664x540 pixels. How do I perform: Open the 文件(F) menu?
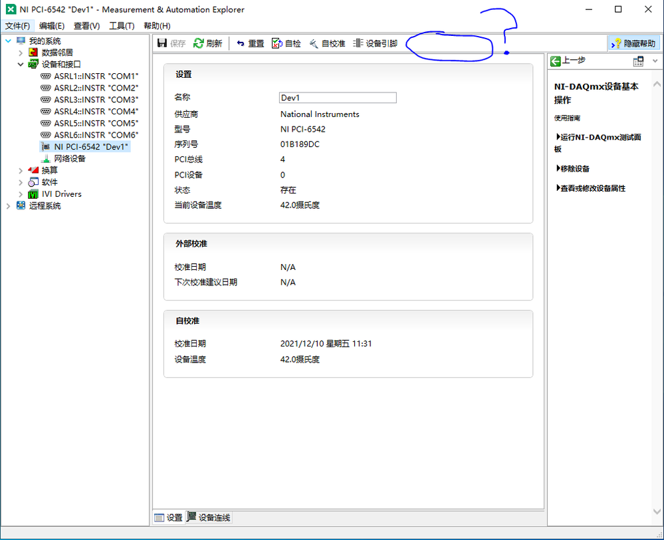pyautogui.click(x=17, y=26)
